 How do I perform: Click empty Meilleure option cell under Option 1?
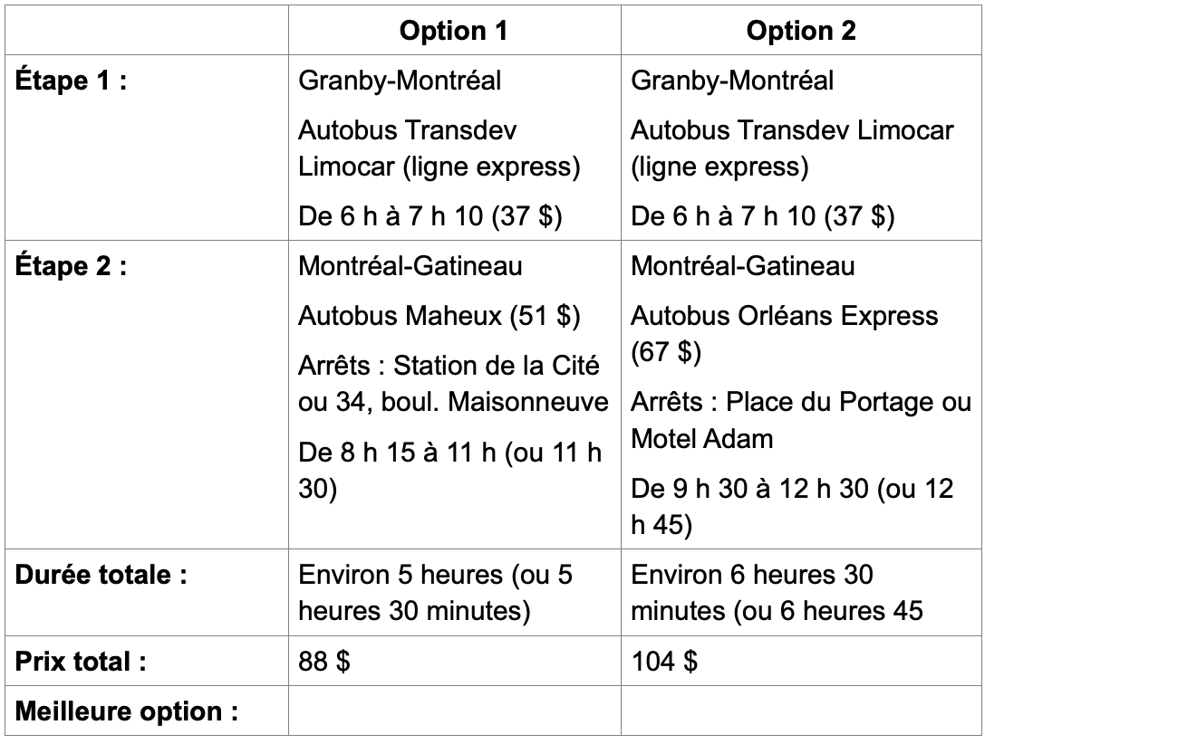pos(453,709)
